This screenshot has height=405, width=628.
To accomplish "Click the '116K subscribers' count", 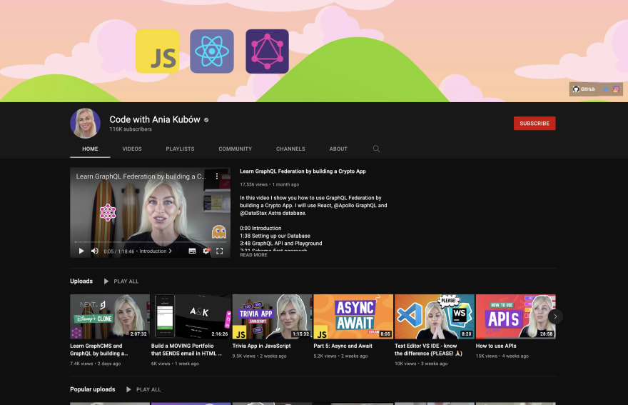I will [x=131, y=129].
